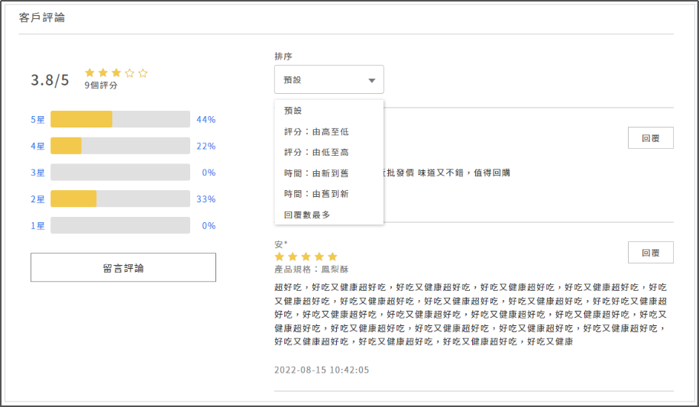Click the first star in overall rating

[x=90, y=73]
